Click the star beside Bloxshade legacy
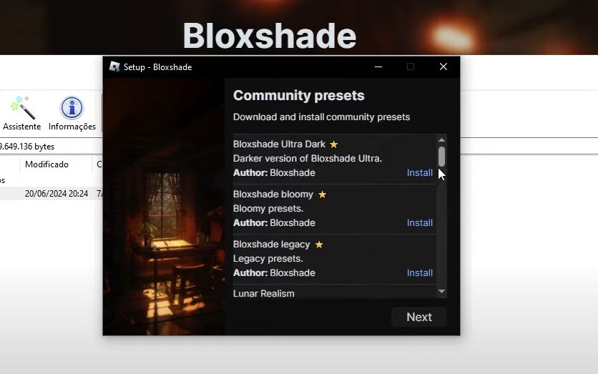This screenshot has height=374, width=598. 319,245
